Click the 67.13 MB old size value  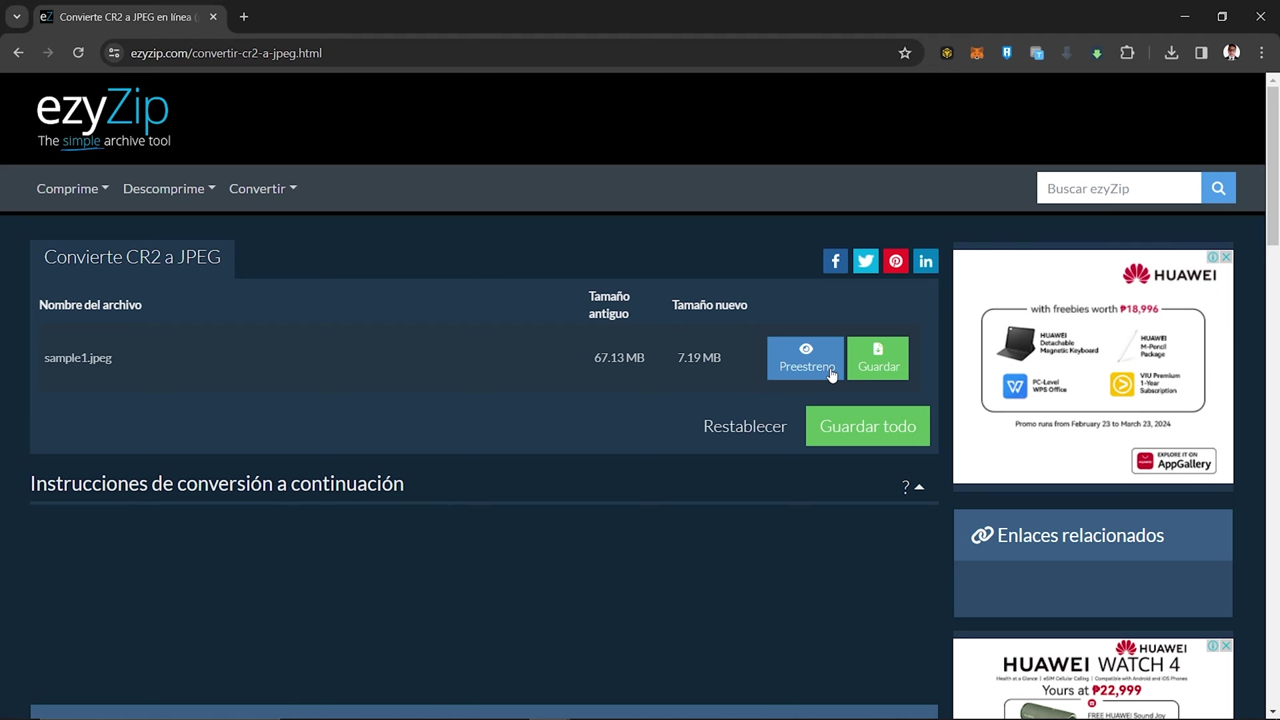pos(619,358)
